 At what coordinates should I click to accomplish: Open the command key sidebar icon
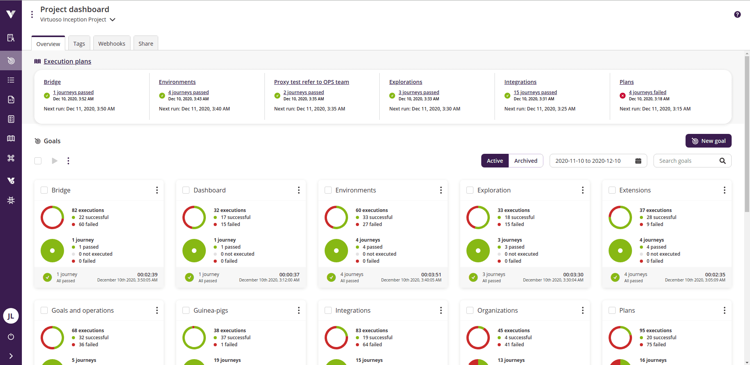[x=11, y=158]
